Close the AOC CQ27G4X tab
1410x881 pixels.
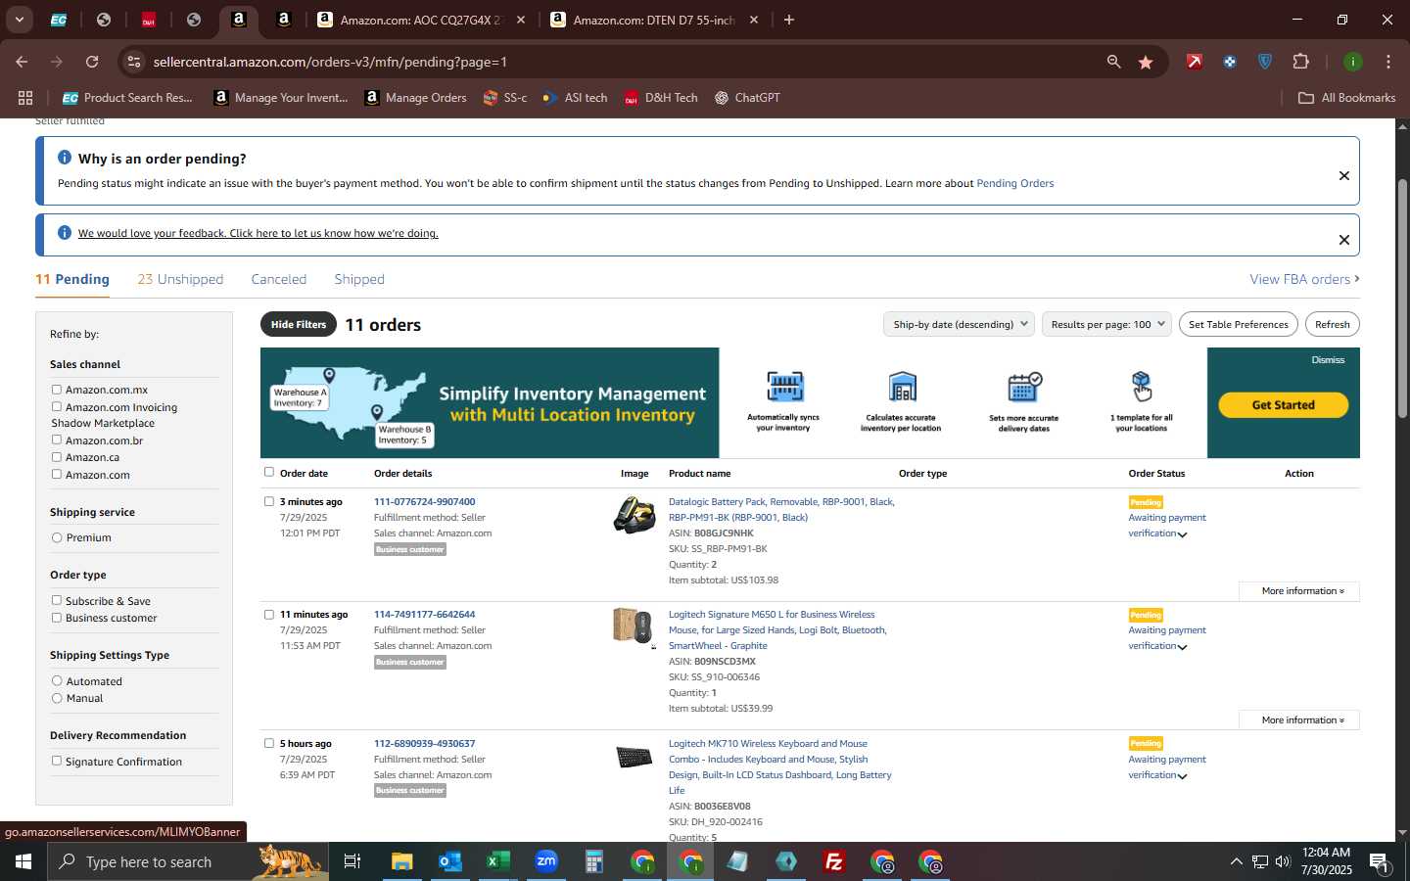521,20
